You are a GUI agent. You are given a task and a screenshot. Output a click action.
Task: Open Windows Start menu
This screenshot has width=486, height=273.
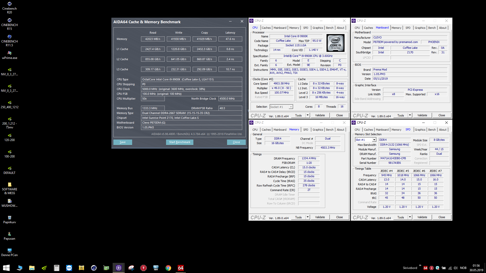6,268
